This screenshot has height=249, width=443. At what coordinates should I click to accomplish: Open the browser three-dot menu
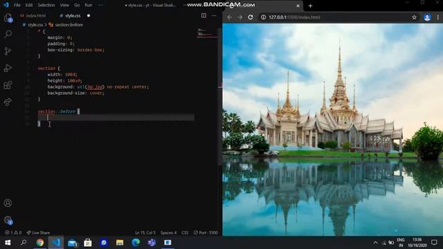(x=438, y=17)
